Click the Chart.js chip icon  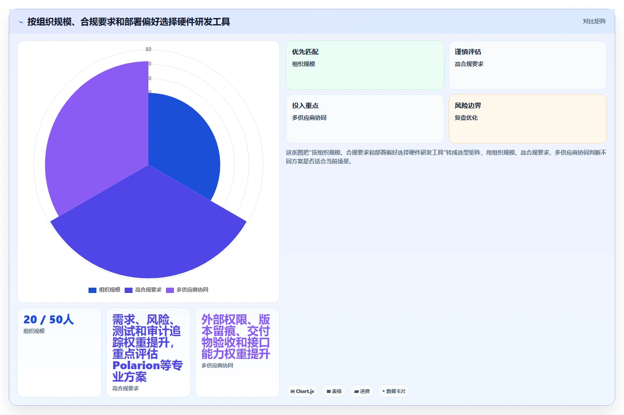pos(292,391)
